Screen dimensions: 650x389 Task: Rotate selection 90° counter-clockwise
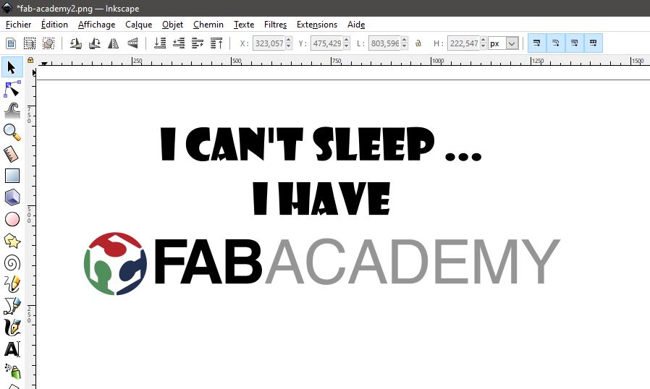tap(75, 43)
